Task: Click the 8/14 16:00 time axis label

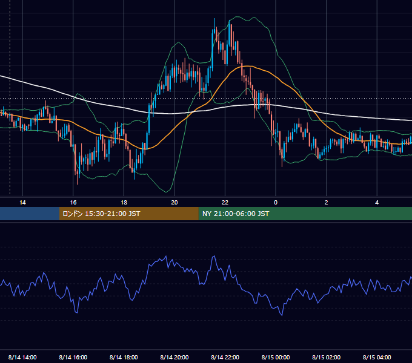Action: point(73,357)
